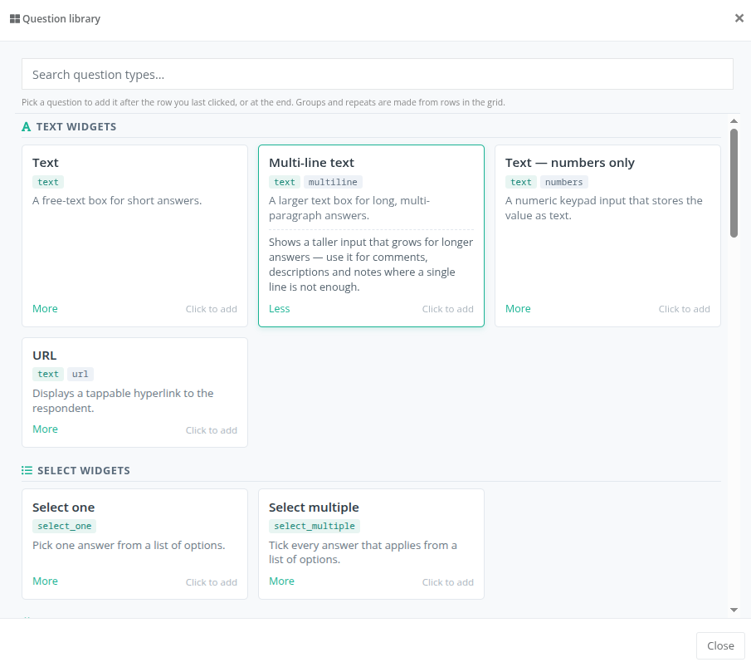Add Select one via Click to add
Screen dimensions: 751x667
click(x=212, y=582)
